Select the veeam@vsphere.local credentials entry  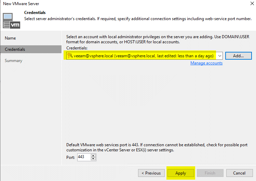click(x=142, y=56)
